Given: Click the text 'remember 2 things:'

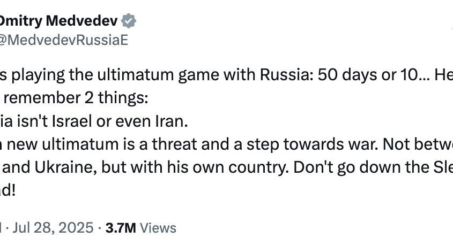Looking at the screenshot, I should point(76,98).
